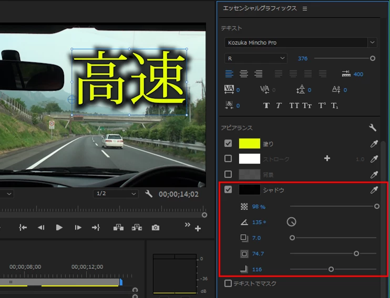Toggle superscript

(322, 105)
